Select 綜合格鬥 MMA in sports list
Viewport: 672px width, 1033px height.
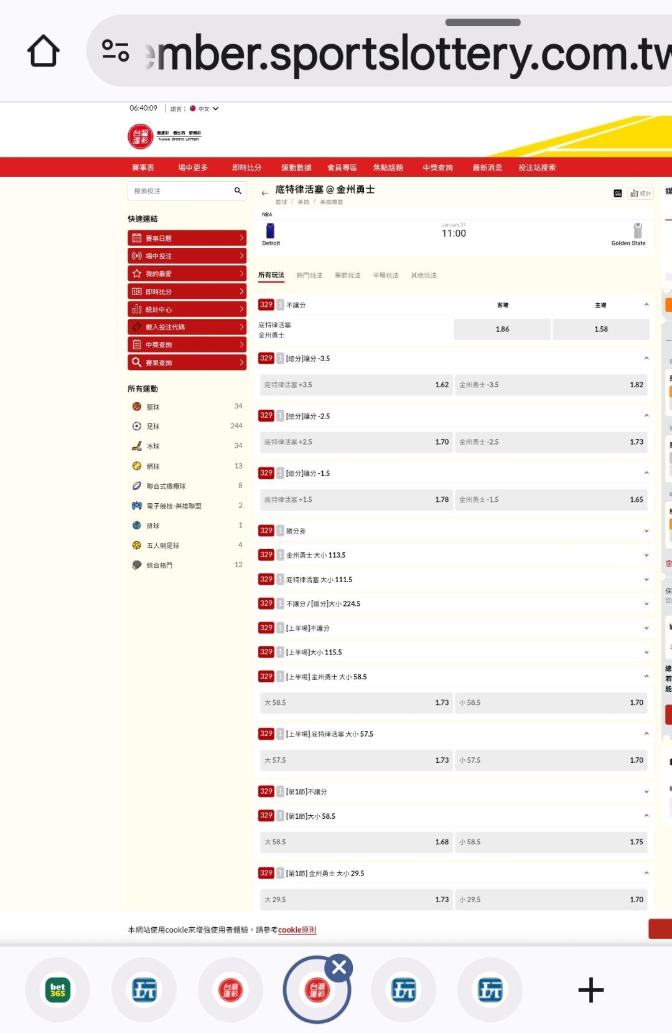187,565
